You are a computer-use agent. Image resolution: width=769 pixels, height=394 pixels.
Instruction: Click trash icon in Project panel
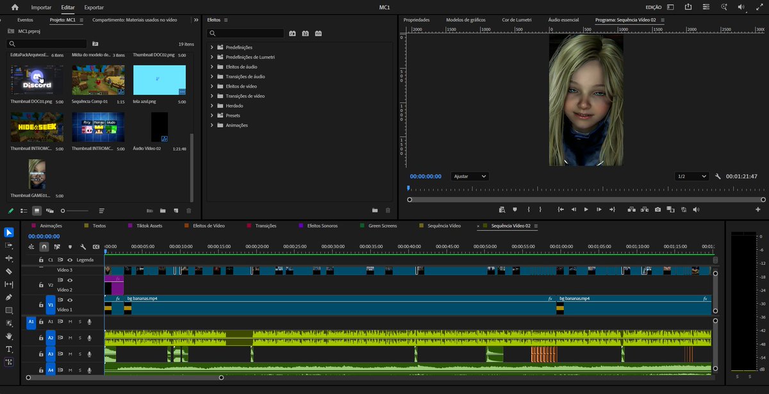tap(188, 210)
